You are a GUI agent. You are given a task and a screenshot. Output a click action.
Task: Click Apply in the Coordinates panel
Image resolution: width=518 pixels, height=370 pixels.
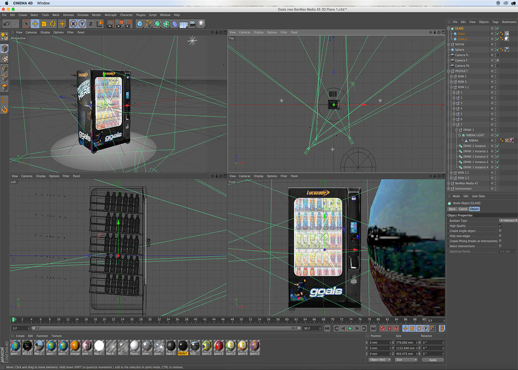(x=433, y=360)
